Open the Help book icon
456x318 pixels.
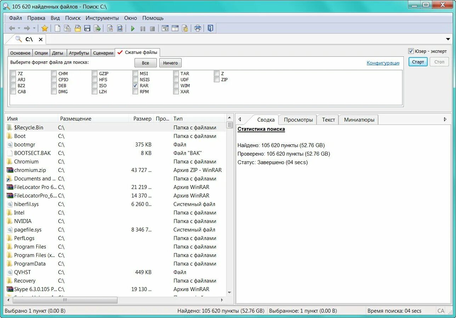click(210, 28)
